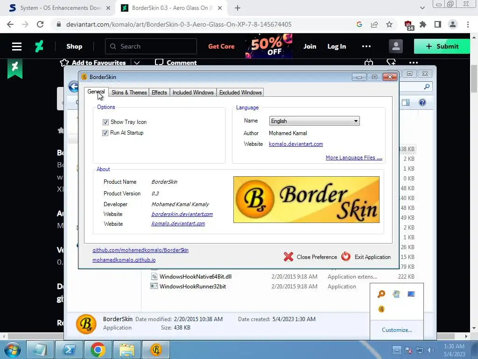Viewport: 478px width, 359px height.
Task: Open File Explorer from the taskbar
Action: click(127, 350)
